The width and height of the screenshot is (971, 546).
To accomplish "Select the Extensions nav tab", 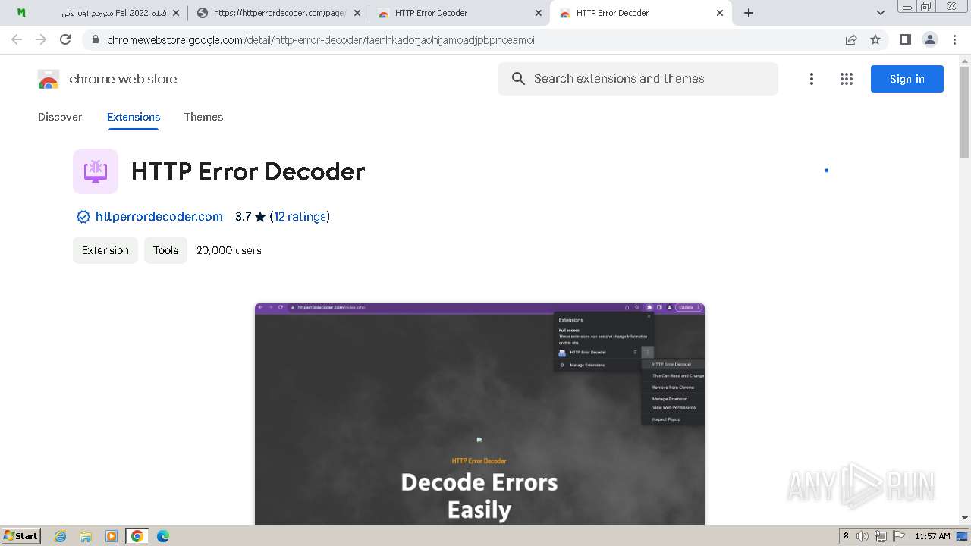I will pyautogui.click(x=134, y=117).
